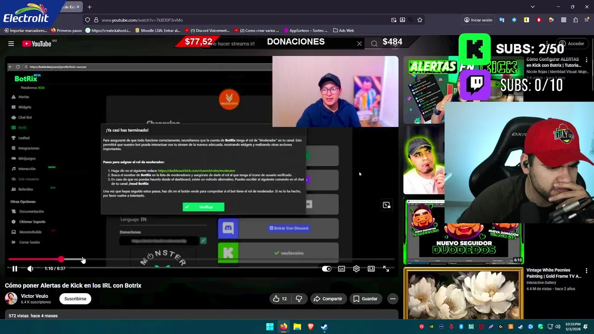Bookmark this page with the star icon
Viewport: 594px width, 334px height.
(420, 20)
